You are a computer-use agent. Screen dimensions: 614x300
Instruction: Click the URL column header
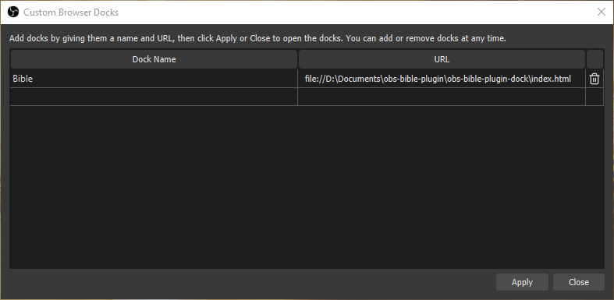pos(442,59)
